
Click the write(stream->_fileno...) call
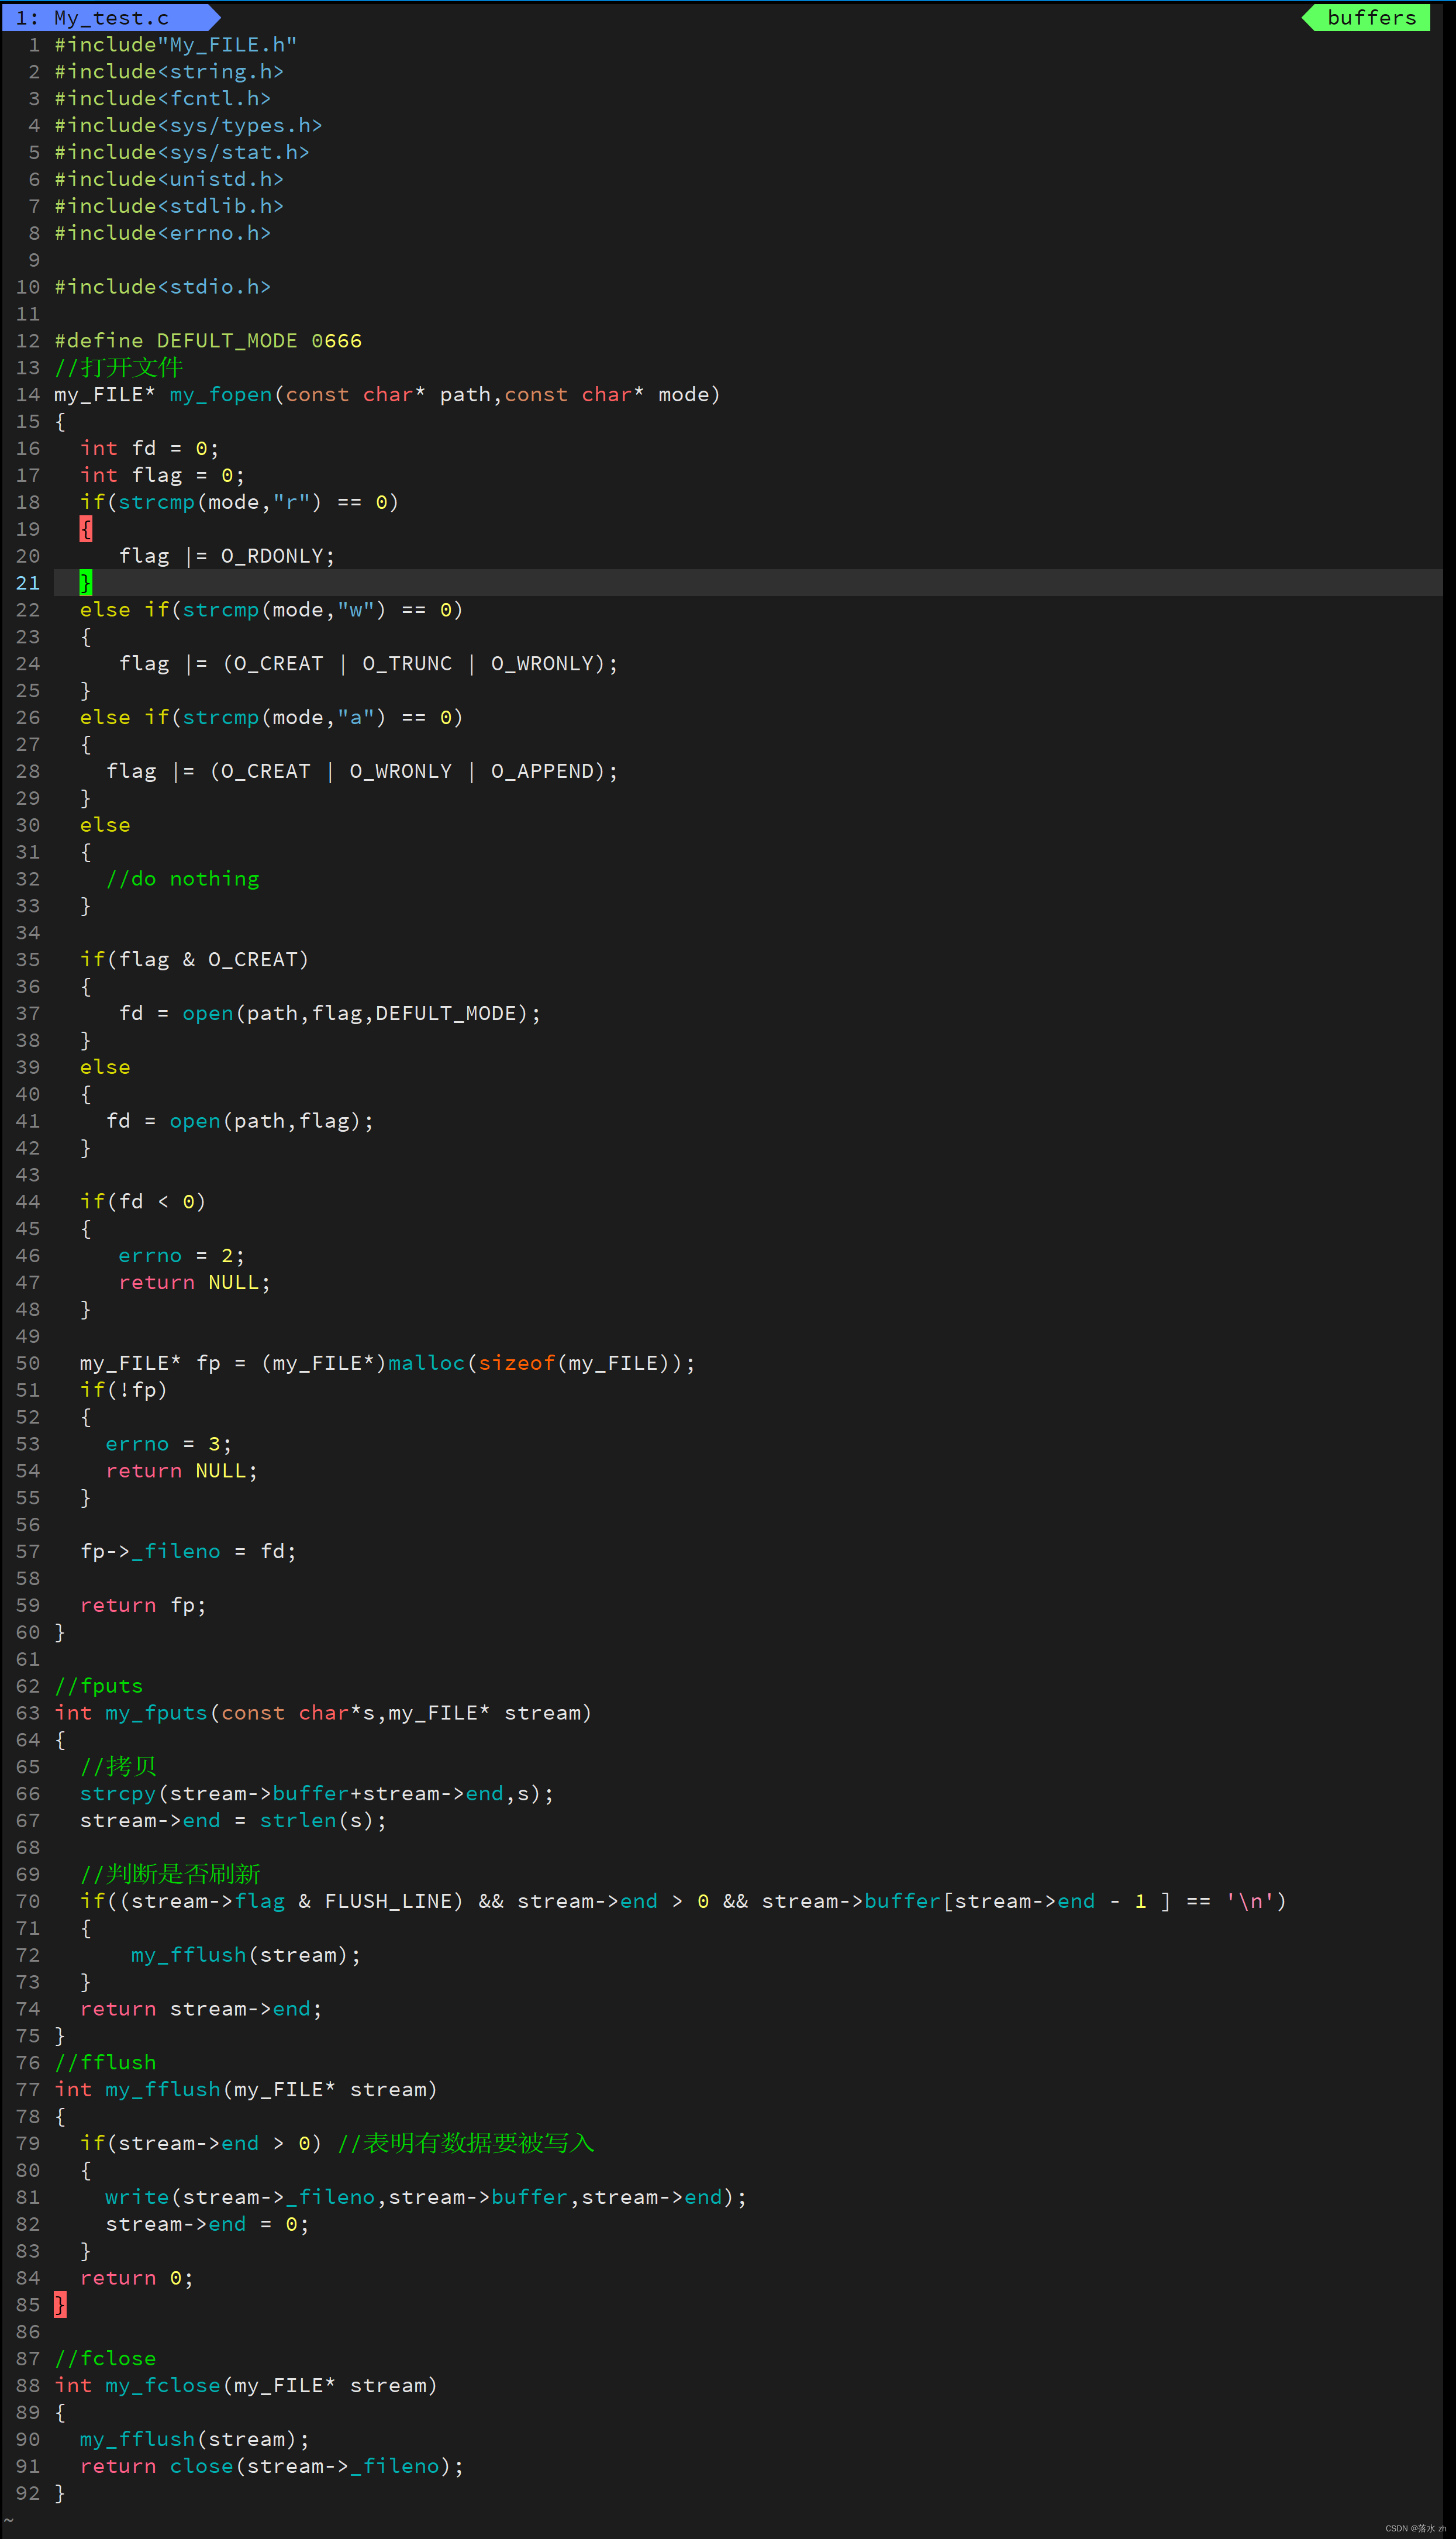click(426, 2198)
